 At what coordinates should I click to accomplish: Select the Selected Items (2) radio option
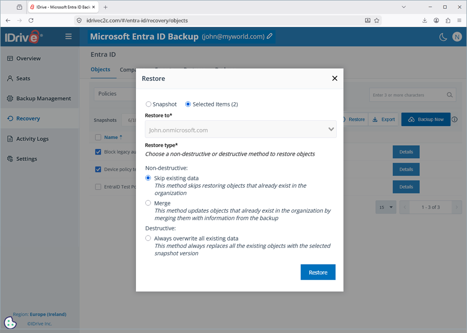188,104
